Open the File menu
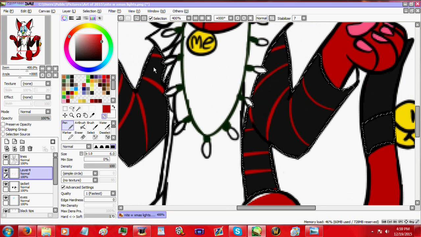421x237 pixels. click(9, 11)
